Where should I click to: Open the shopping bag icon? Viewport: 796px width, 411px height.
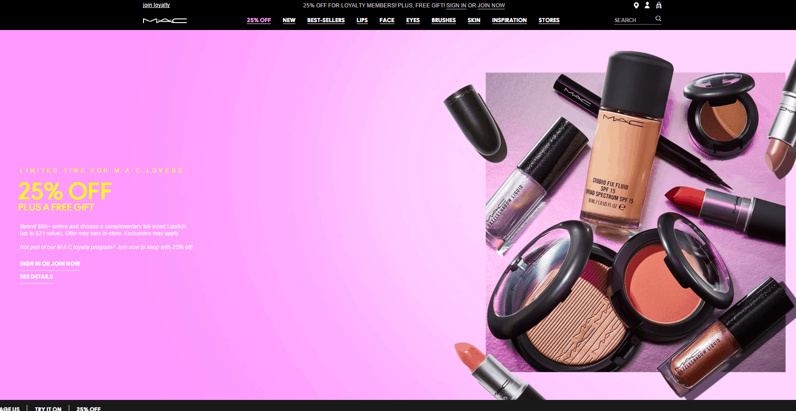click(x=658, y=6)
